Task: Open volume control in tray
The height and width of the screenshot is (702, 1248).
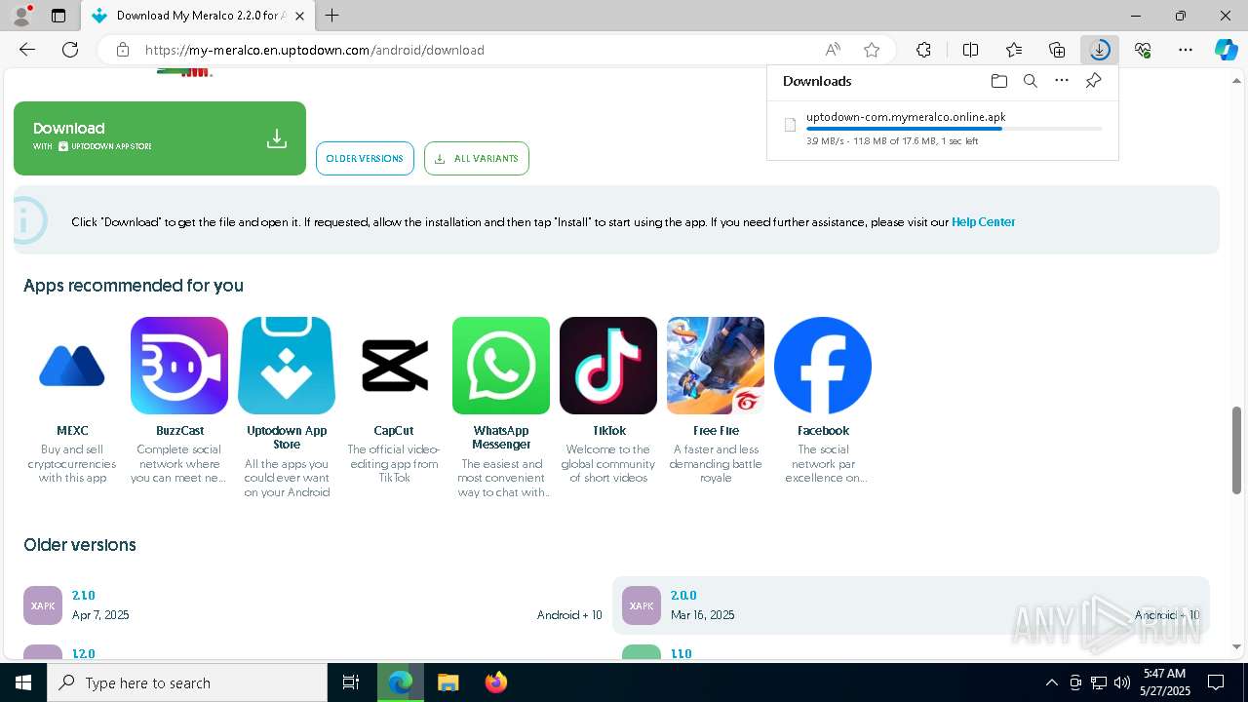Action: click(1121, 682)
